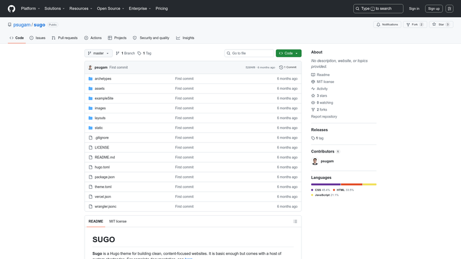461x259 pixels.
Task: Click Report repository link
Action: pos(324,117)
